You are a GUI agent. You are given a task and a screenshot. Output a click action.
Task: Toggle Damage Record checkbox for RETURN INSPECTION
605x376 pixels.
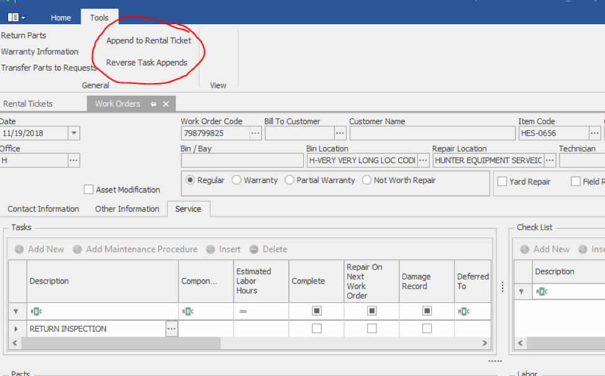click(x=427, y=328)
